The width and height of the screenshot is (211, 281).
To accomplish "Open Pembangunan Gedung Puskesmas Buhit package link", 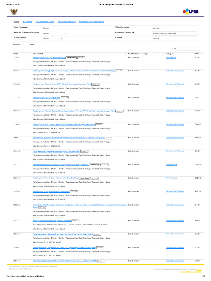I will click(x=49, y=58).
